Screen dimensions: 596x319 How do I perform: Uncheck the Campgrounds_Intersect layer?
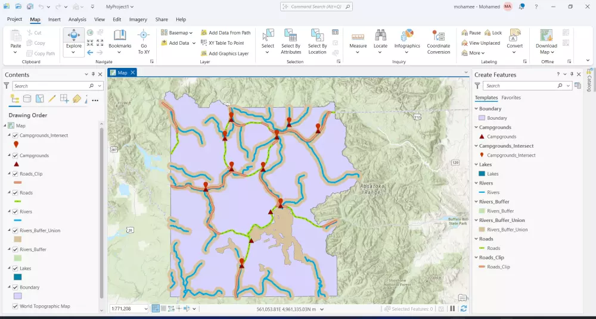(15, 135)
